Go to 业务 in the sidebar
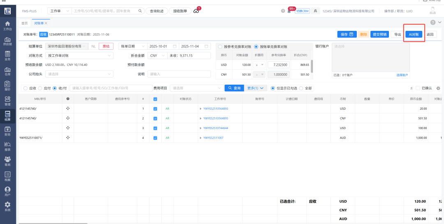Image resolution: width=444 pixels, height=224 pixels. pos(8,56)
